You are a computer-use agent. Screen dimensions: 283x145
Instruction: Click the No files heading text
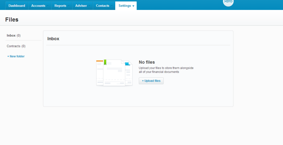coord(147,62)
